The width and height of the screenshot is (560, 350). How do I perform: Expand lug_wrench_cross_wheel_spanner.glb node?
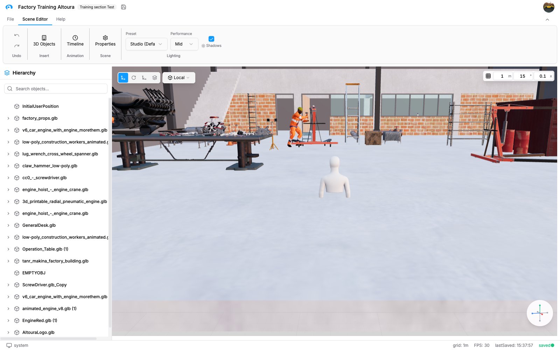8,154
